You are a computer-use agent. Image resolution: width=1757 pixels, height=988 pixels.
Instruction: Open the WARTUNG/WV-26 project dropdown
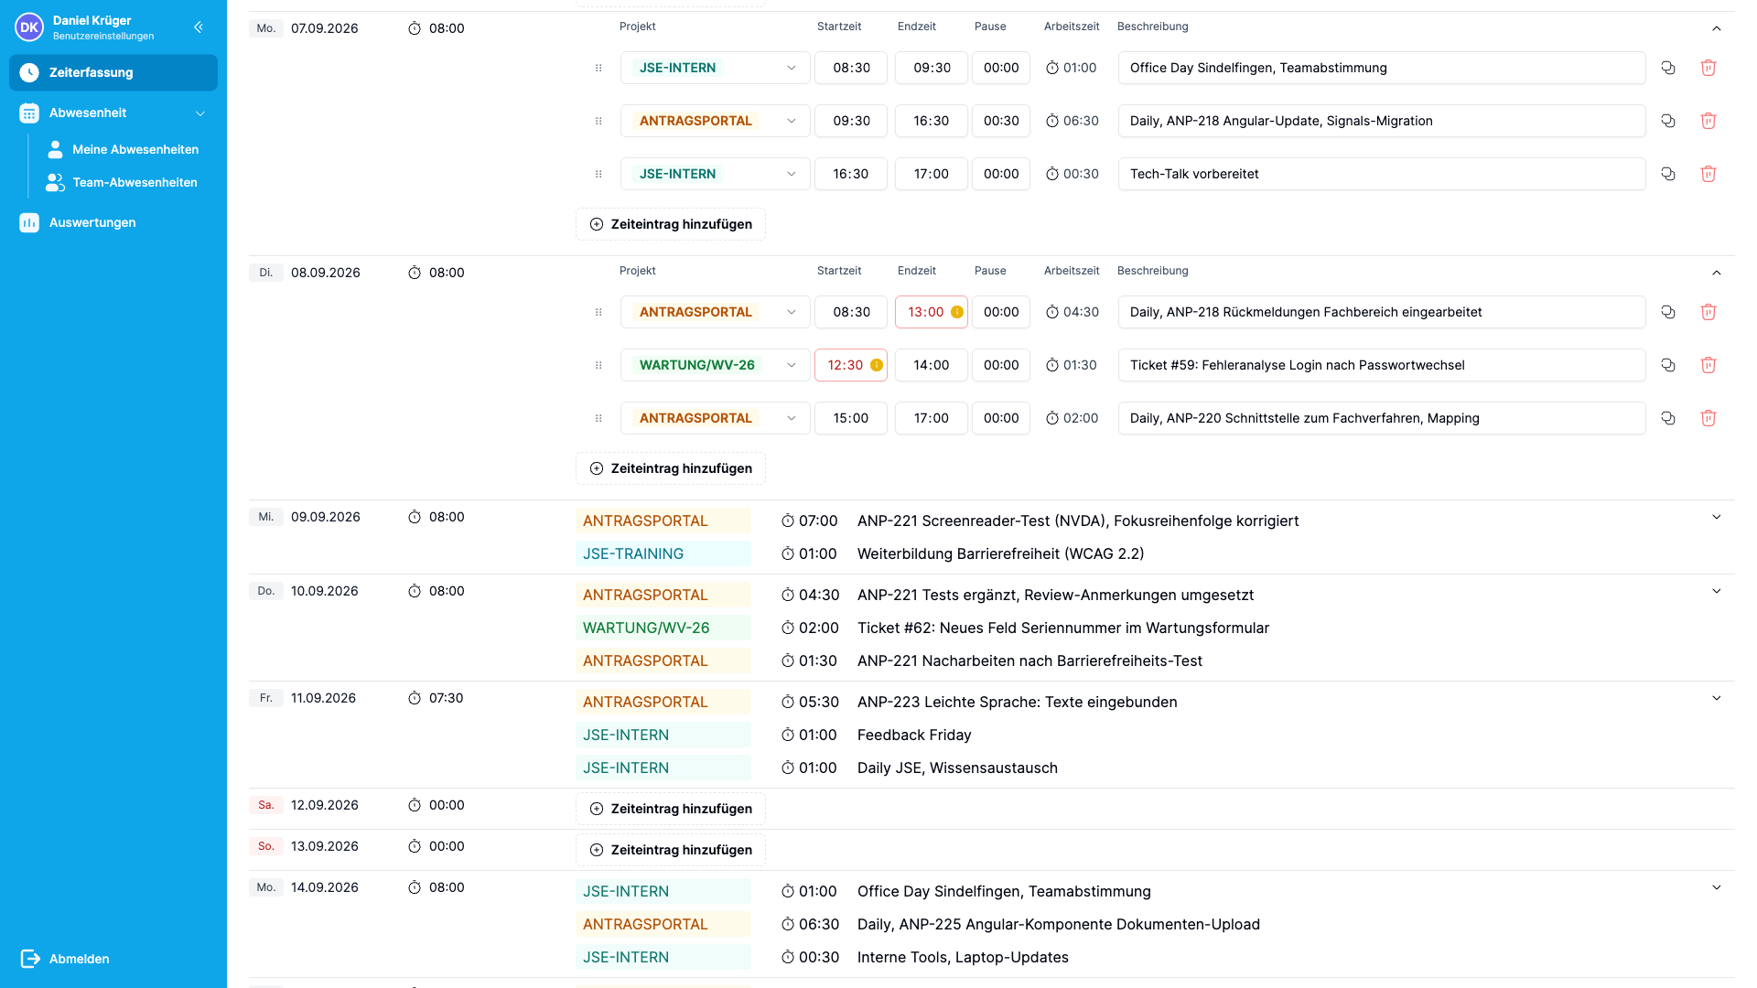pyautogui.click(x=716, y=365)
